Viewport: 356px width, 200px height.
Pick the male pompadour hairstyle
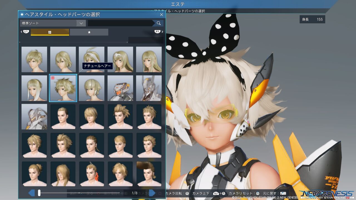coord(149,174)
